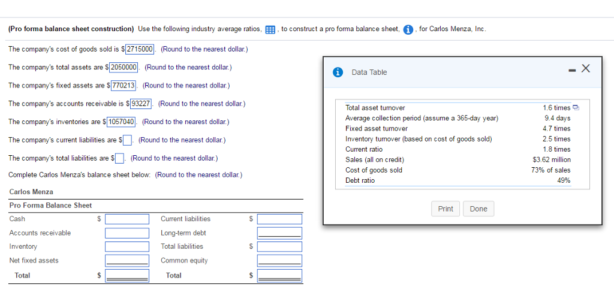Image resolution: width=614 pixels, height=296 pixels.
Task: Click the 'Debt ratio' row label
Action: tap(360, 180)
